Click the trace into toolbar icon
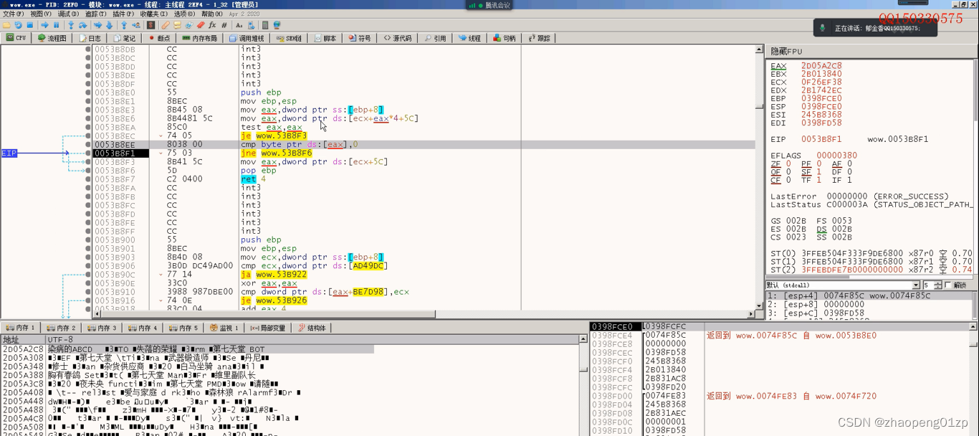Image resolution: width=979 pixels, height=436 pixels. pyautogui.click(x=97, y=24)
